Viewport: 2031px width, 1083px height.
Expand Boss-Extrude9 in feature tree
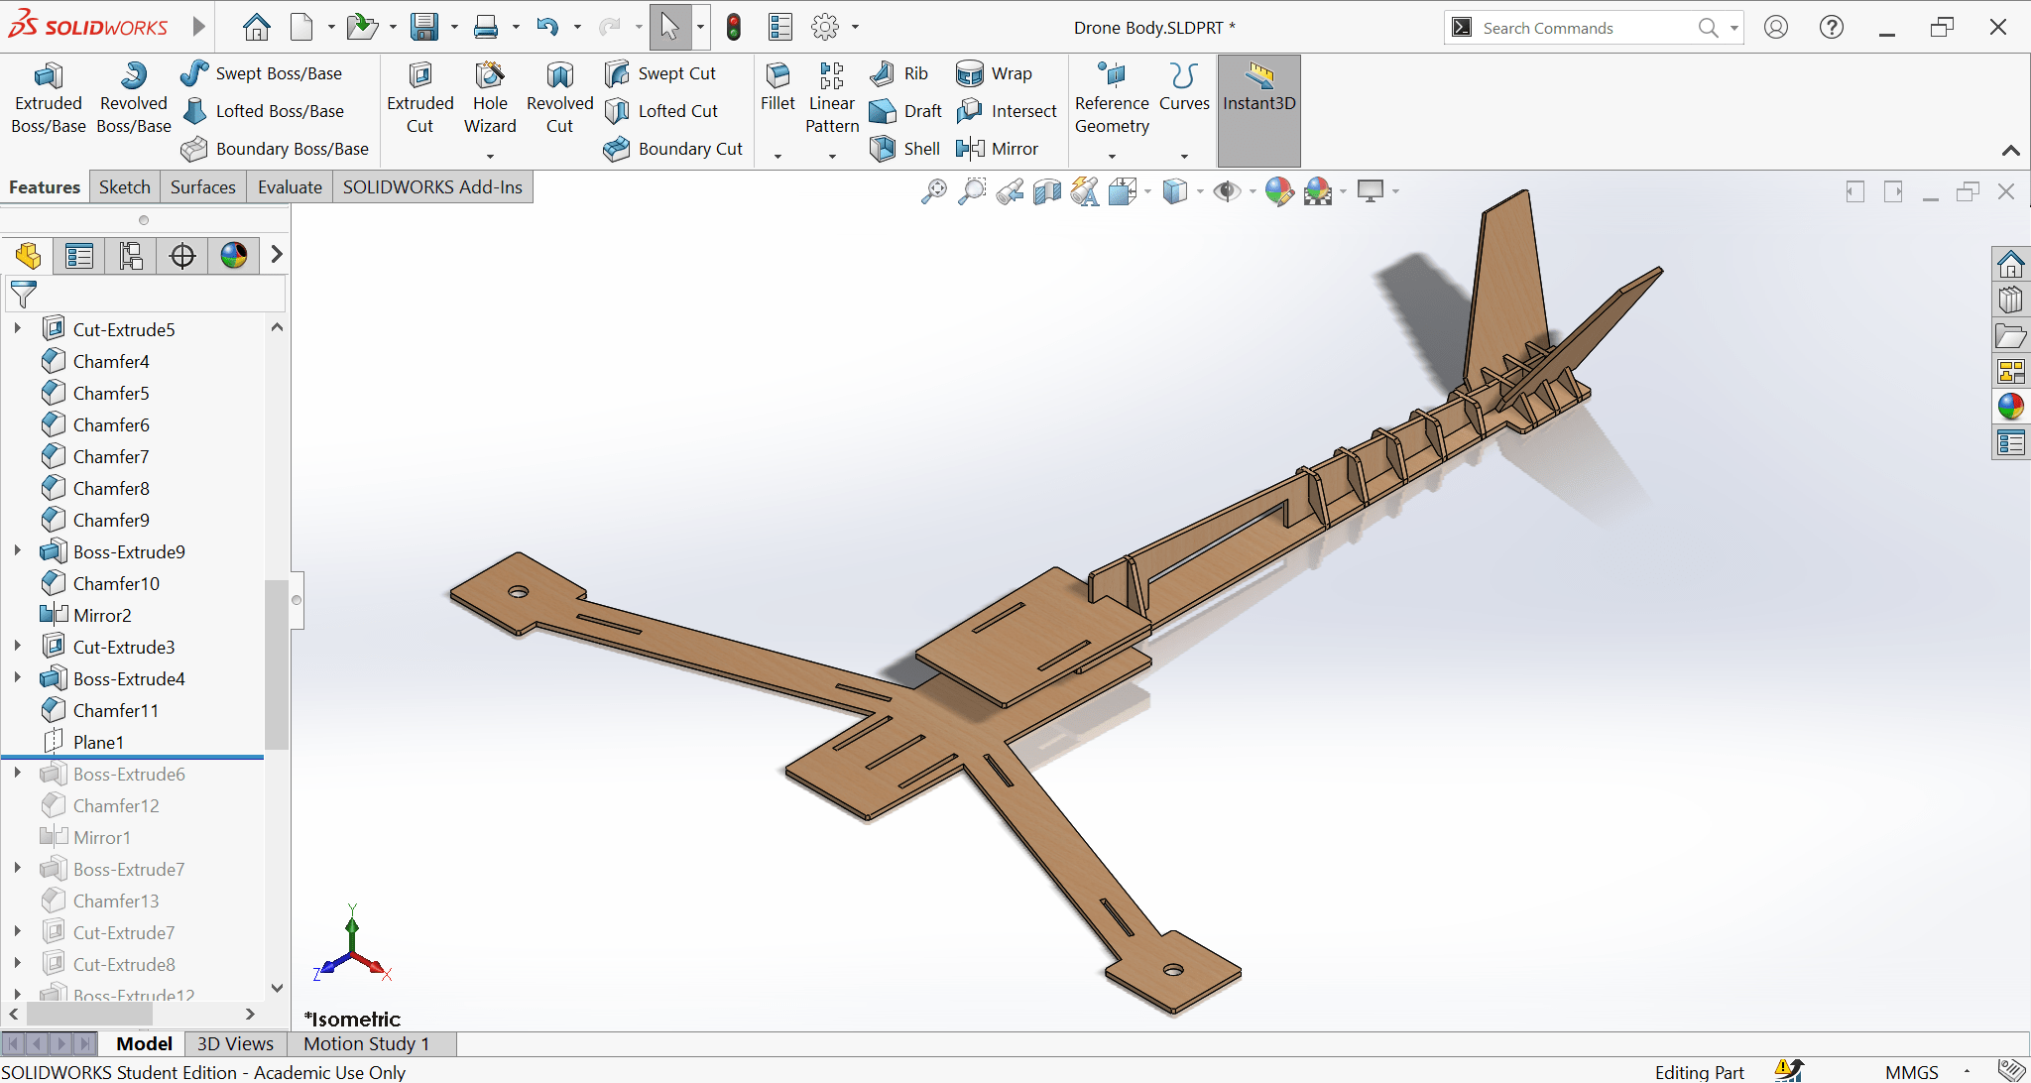(18, 550)
